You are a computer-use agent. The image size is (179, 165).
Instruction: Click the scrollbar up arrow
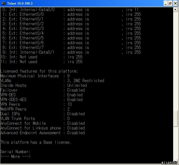(175, 9)
